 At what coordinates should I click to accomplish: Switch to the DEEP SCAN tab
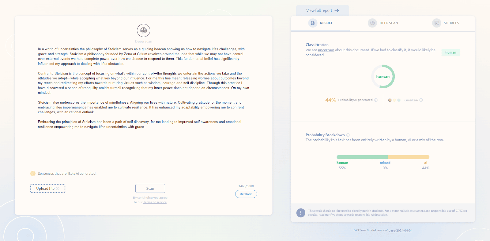[x=389, y=23]
